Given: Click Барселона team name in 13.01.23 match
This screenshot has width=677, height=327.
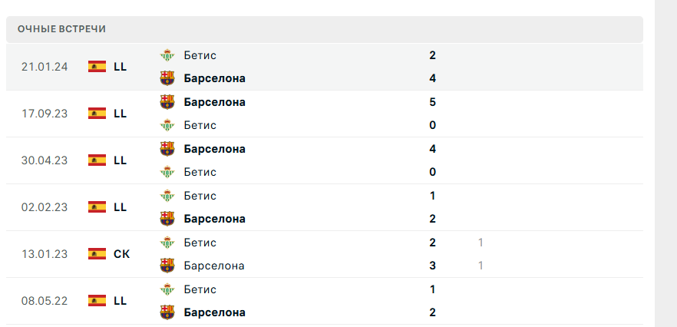Looking at the screenshot, I should tap(214, 266).
